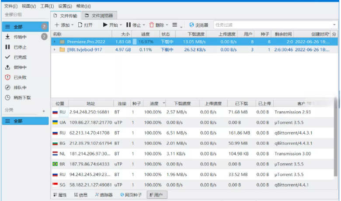
Task: Add a new category with plus next to 分类
Action: (x=44, y=111)
